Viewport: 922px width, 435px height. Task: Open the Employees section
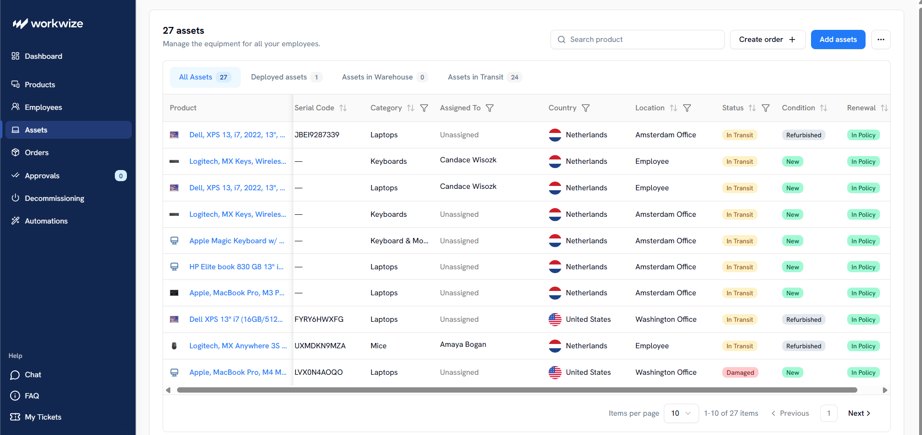click(x=68, y=107)
